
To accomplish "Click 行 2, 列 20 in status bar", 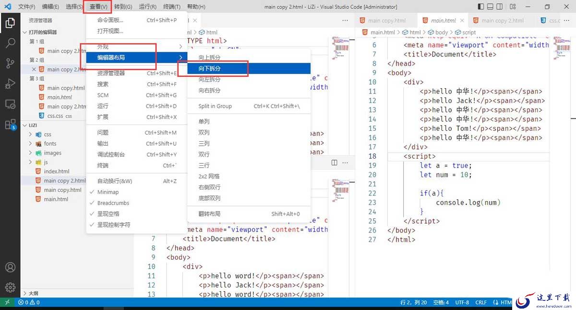I will click(x=414, y=302).
